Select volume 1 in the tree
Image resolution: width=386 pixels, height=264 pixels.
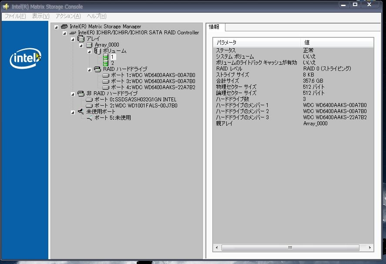(113, 57)
